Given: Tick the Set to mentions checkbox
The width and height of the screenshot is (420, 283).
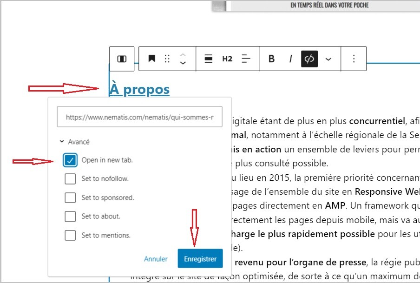Looking at the screenshot, I should click(x=70, y=235).
